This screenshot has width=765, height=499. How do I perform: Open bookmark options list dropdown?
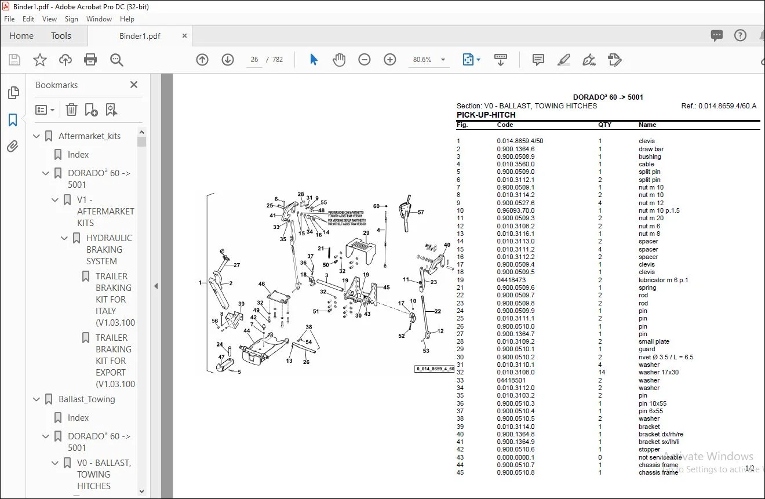click(x=45, y=110)
